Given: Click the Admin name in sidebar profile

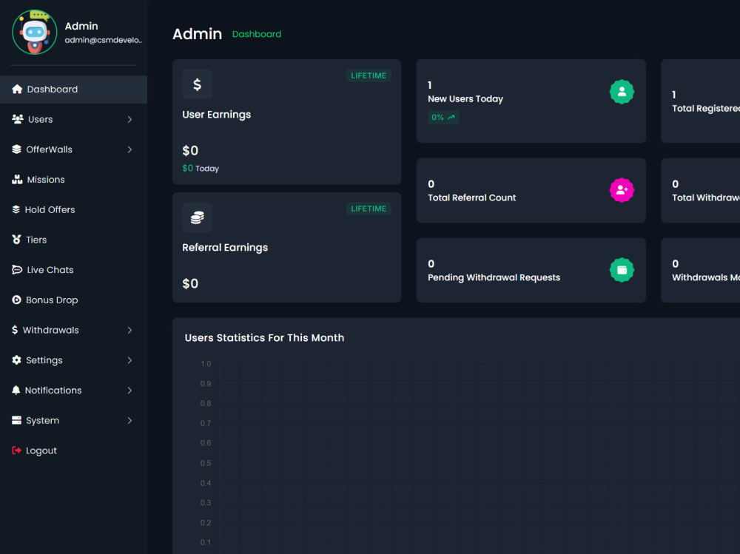Looking at the screenshot, I should [x=81, y=26].
